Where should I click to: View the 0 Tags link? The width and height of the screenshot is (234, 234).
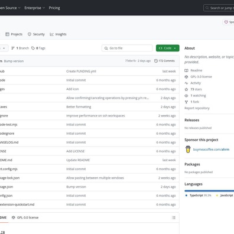(x=38, y=48)
